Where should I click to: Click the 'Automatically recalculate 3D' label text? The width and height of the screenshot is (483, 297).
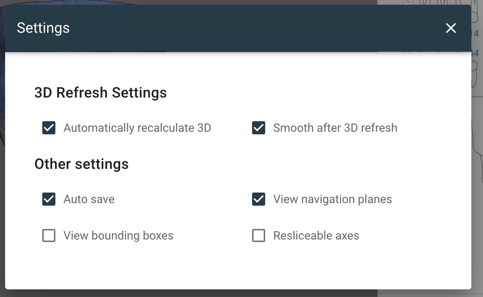click(x=137, y=128)
